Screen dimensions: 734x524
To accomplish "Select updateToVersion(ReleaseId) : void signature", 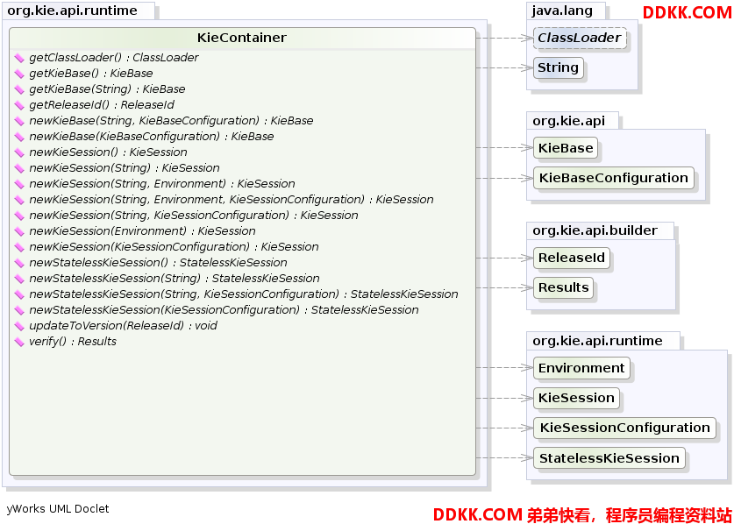I will pyautogui.click(x=123, y=326).
